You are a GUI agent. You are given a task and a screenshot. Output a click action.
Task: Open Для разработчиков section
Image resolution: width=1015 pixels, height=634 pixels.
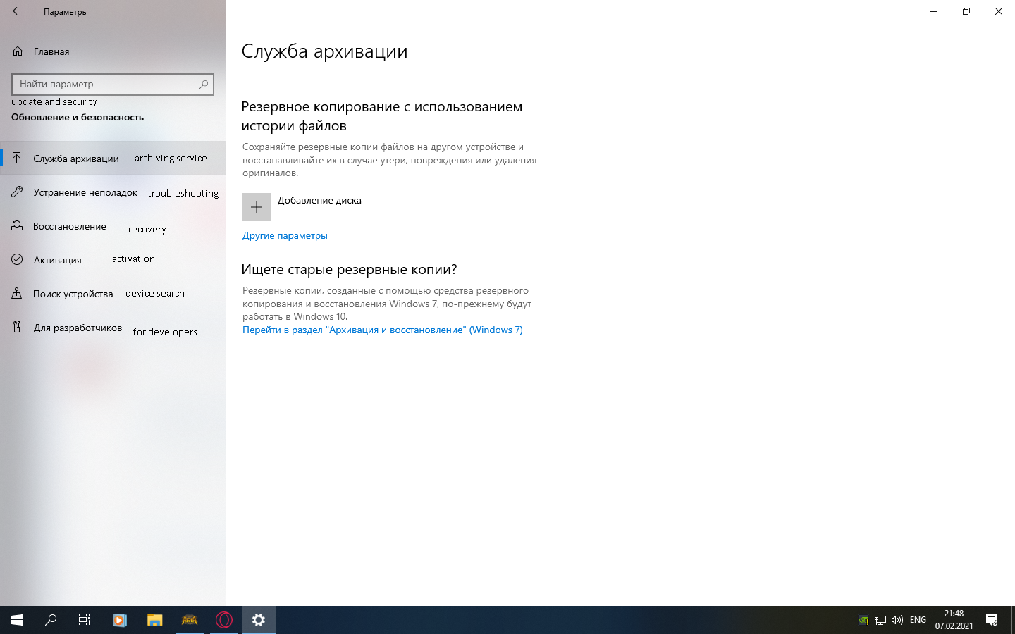pyautogui.click(x=113, y=328)
